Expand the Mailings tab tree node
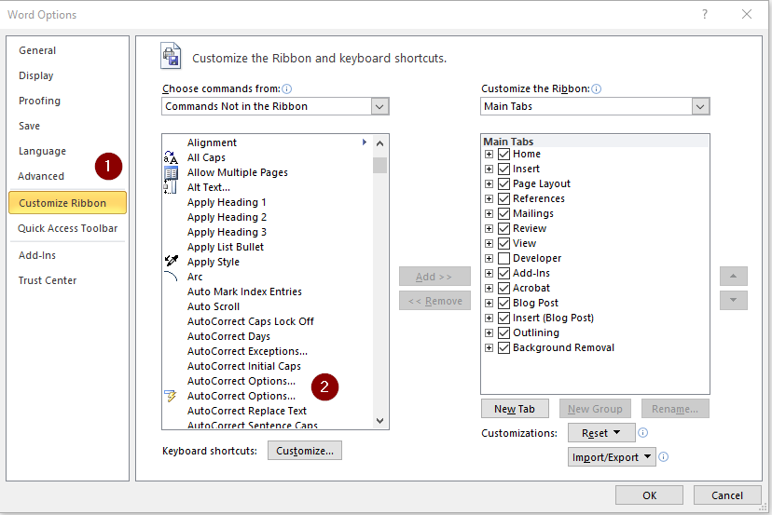The height and width of the screenshot is (515, 772). (x=489, y=213)
